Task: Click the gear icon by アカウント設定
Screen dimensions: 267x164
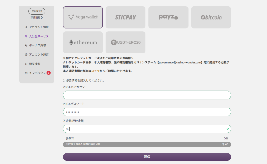Action: click(26, 54)
